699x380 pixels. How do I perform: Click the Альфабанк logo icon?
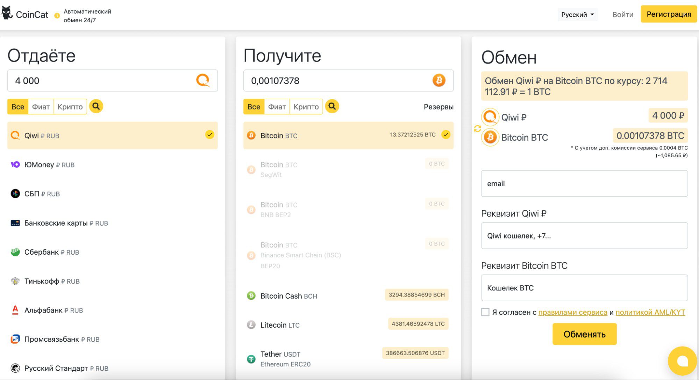[x=15, y=310]
